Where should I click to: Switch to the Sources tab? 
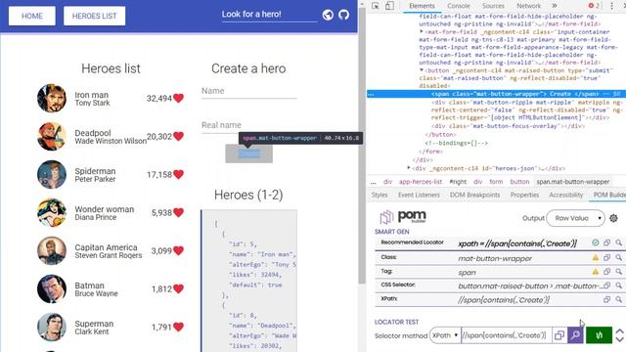click(493, 6)
